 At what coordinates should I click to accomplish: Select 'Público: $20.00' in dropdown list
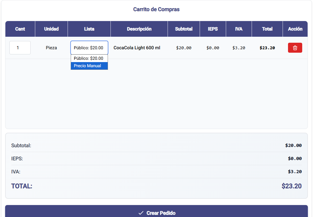coord(89,58)
